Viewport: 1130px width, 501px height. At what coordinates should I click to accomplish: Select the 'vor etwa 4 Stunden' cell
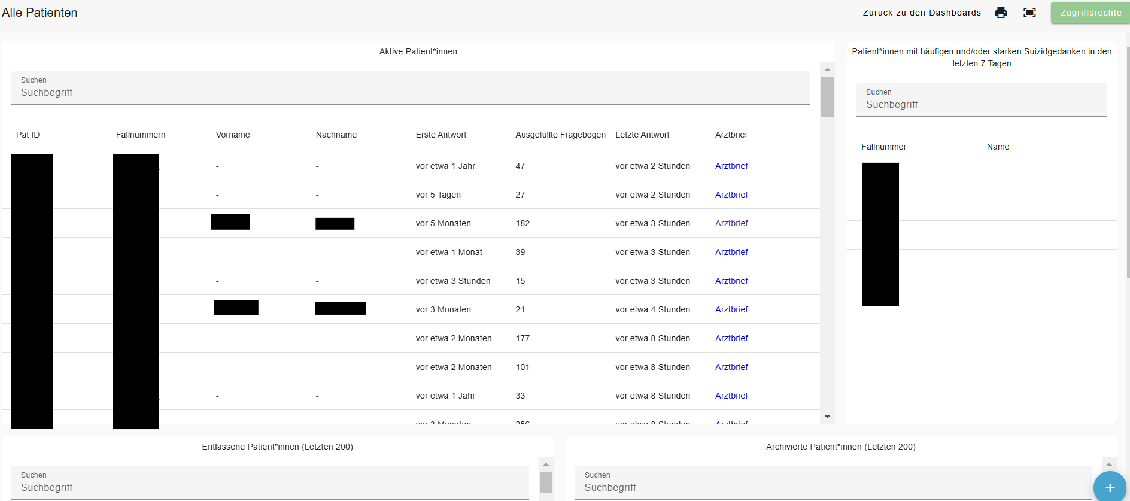[652, 309]
